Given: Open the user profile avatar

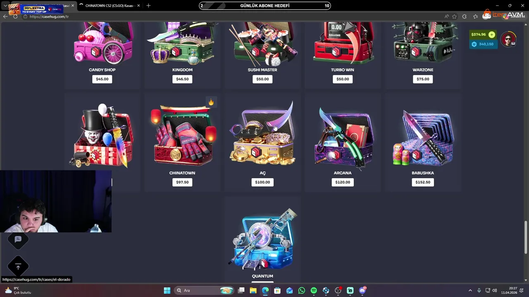Looking at the screenshot, I should click(508, 39).
